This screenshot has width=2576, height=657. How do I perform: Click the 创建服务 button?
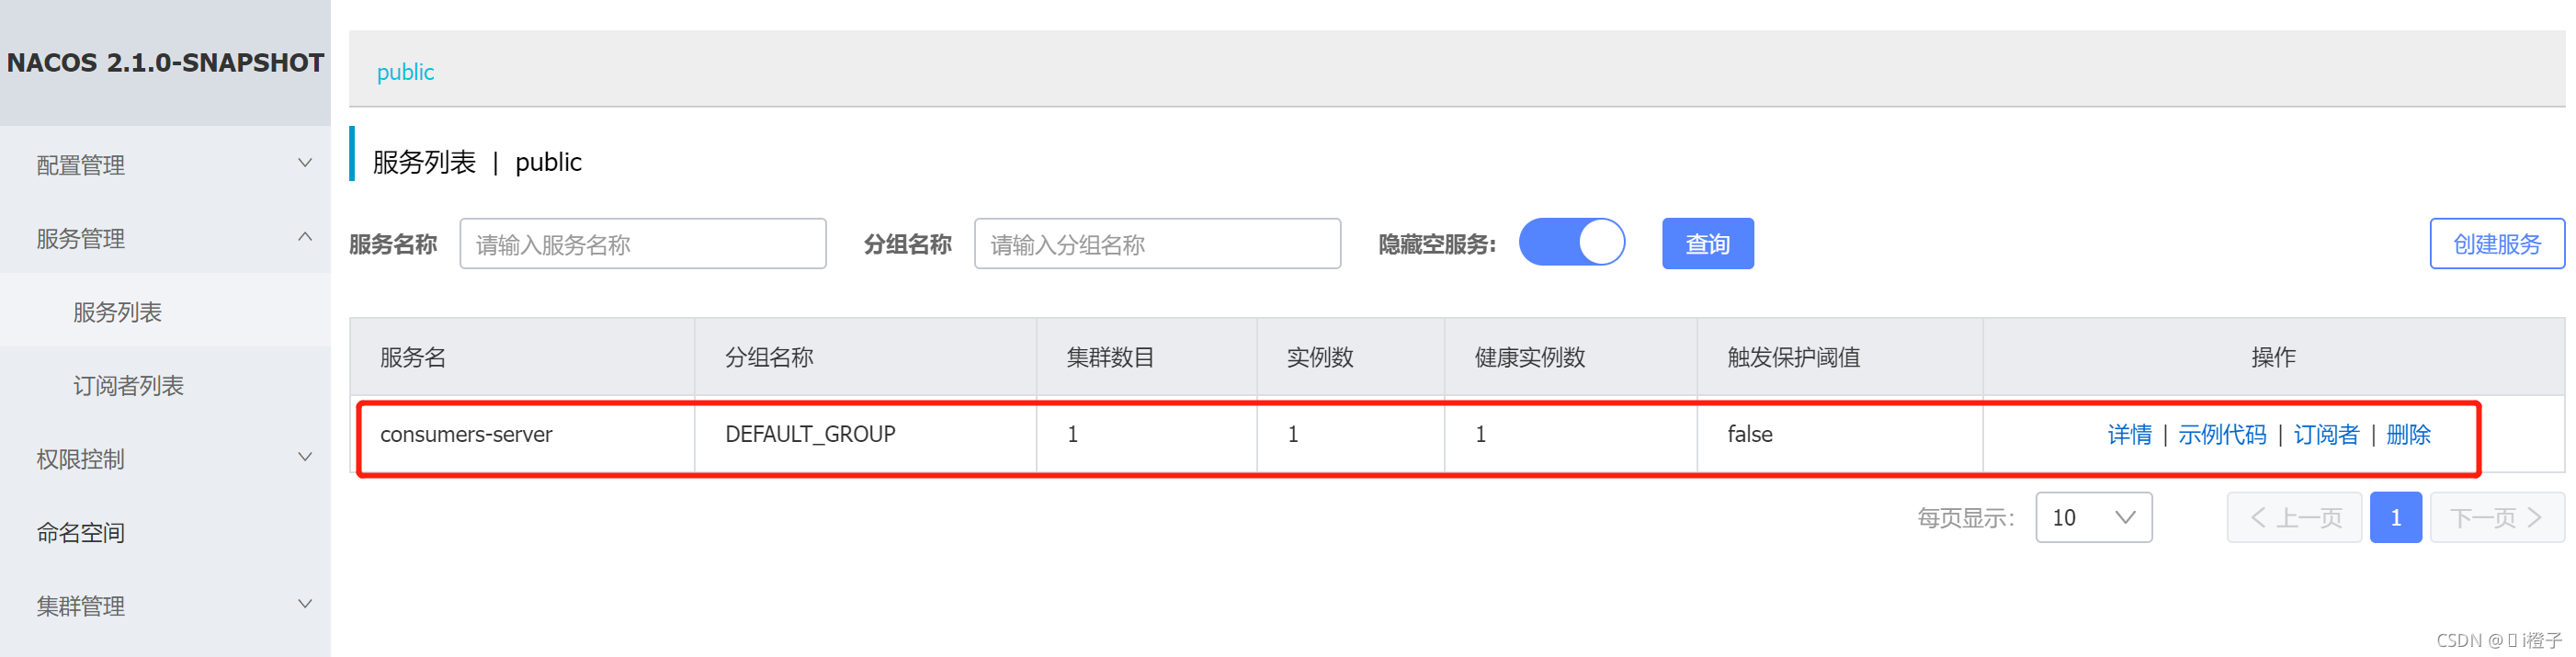pos(2497,242)
